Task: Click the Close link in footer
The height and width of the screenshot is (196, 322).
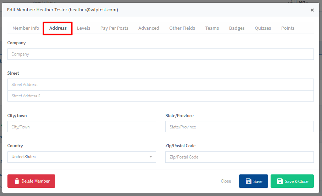Action: coord(226,181)
